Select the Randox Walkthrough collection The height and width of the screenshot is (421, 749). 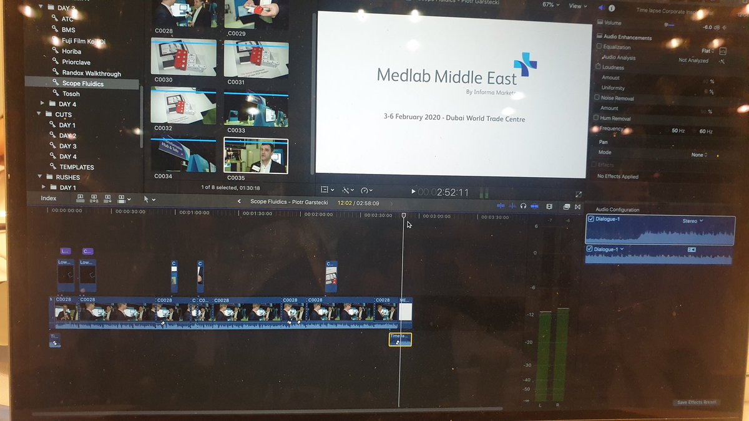(92, 73)
